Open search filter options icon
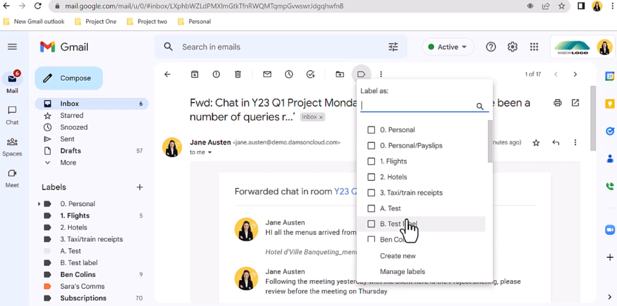The height and width of the screenshot is (306, 617). coord(393,47)
